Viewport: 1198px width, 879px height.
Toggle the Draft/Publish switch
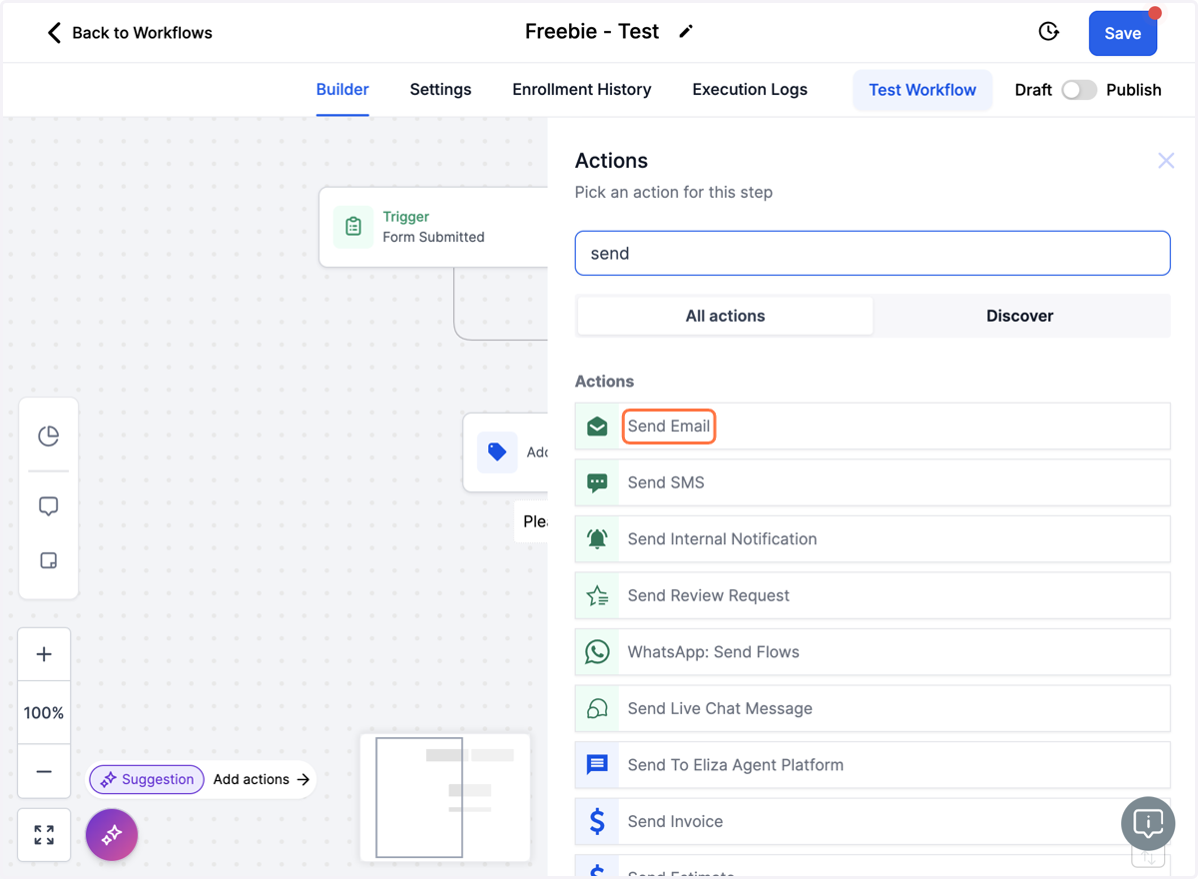tap(1078, 90)
